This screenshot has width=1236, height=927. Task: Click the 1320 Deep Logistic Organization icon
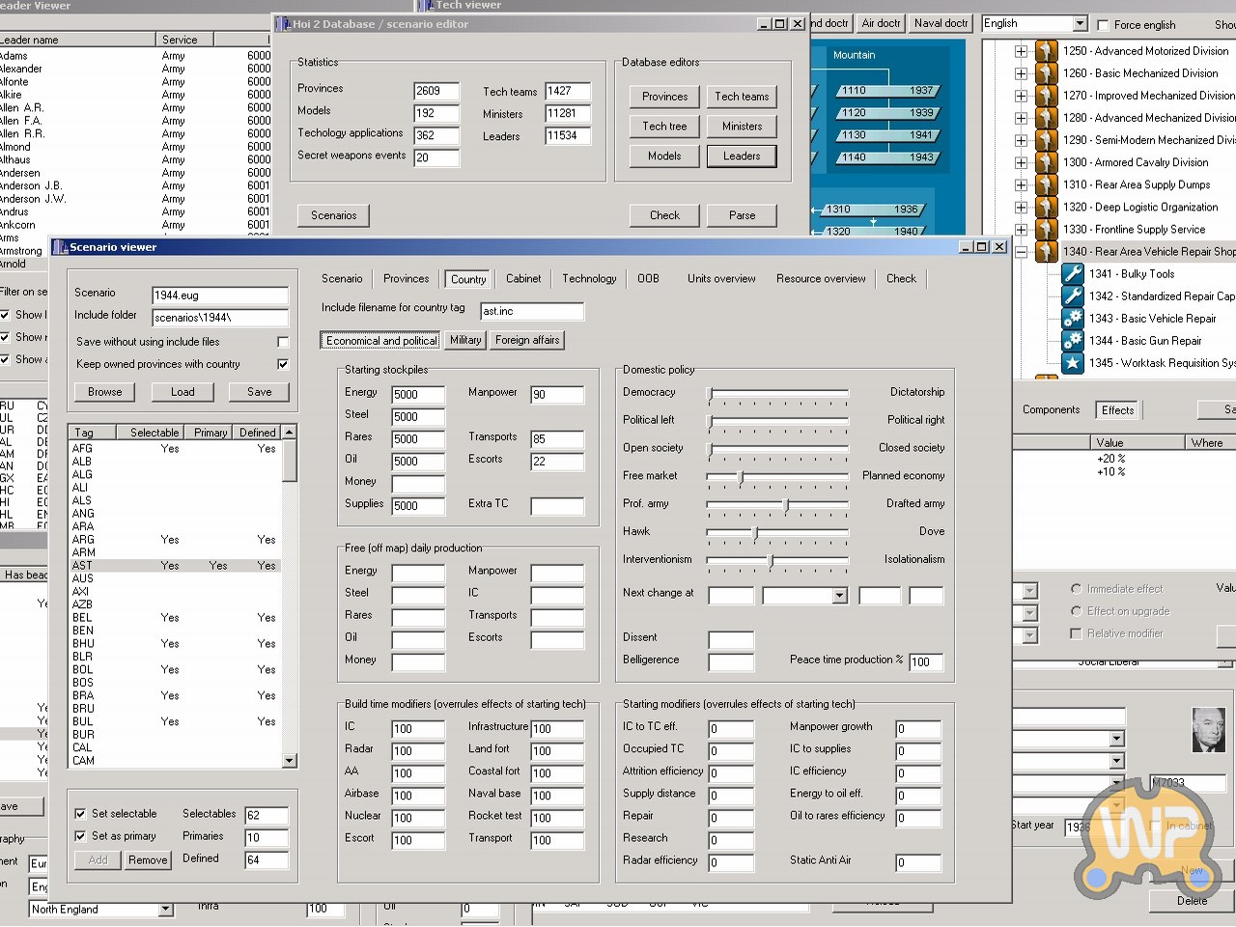[1047, 207]
